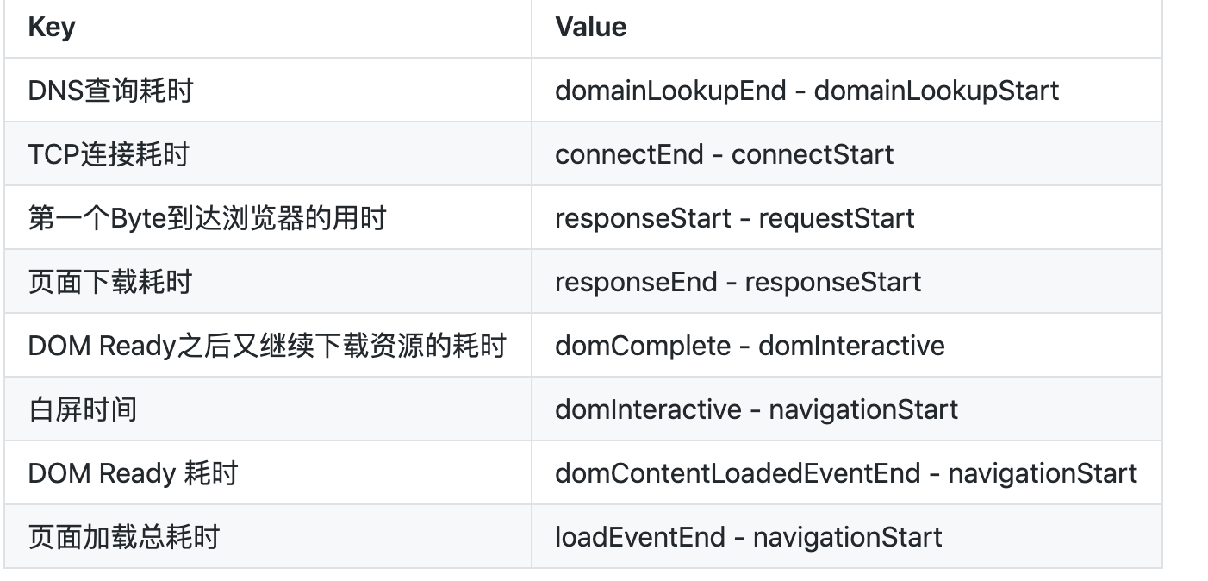Click the TCP连接耗时 cell
1208x581 pixels.
click(x=268, y=153)
